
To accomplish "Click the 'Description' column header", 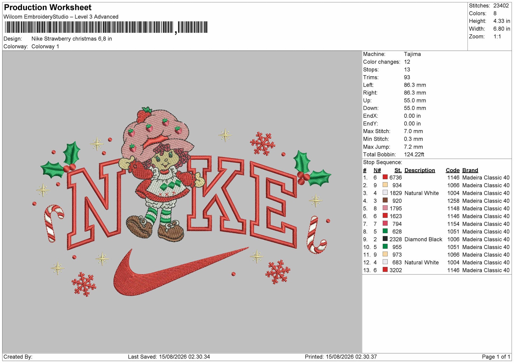I will (x=420, y=170).
